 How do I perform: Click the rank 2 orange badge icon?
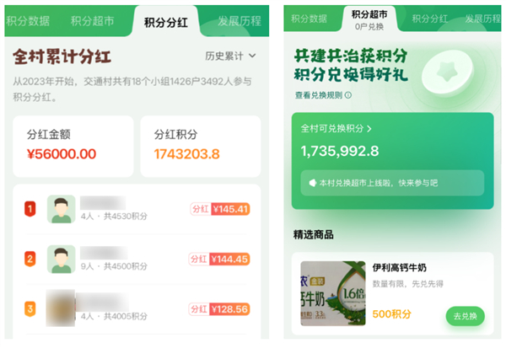[30, 259]
